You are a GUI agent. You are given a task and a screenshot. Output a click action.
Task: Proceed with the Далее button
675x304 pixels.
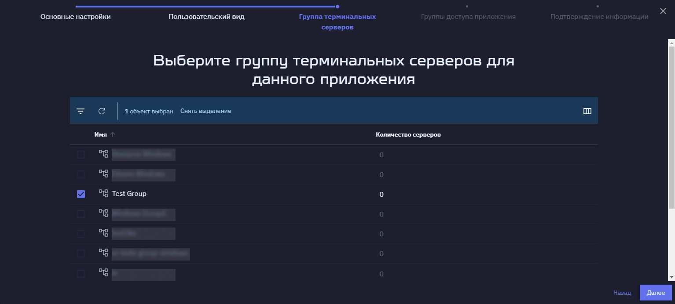[656, 293]
